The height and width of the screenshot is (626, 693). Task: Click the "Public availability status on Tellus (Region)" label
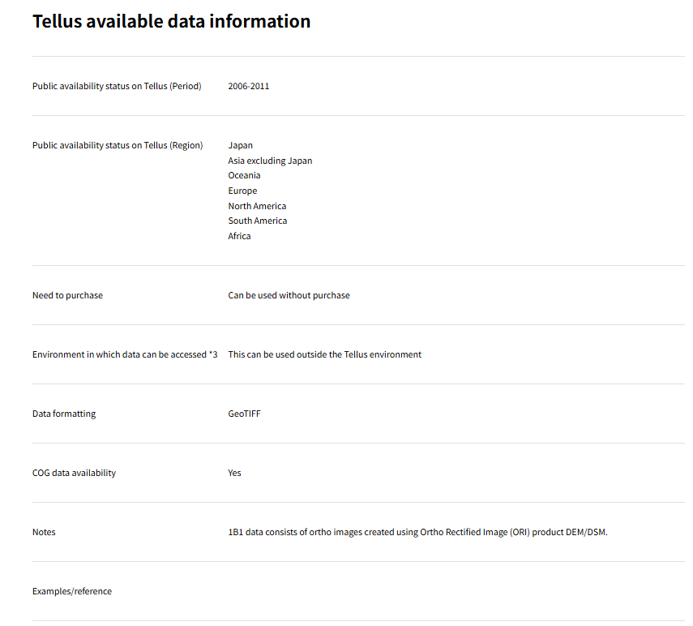[118, 145]
